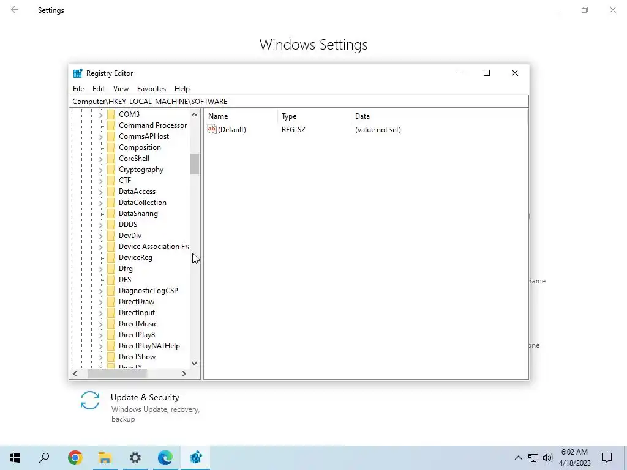Select the DDDS folder icon

(x=111, y=225)
